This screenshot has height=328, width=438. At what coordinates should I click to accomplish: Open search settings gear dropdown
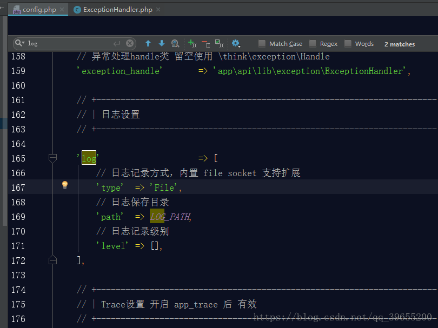tap(236, 43)
